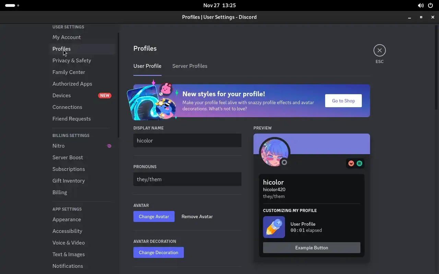Click the orange badge in the profile preview
Viewport: 439px width, 274px height.
(351, 163)
